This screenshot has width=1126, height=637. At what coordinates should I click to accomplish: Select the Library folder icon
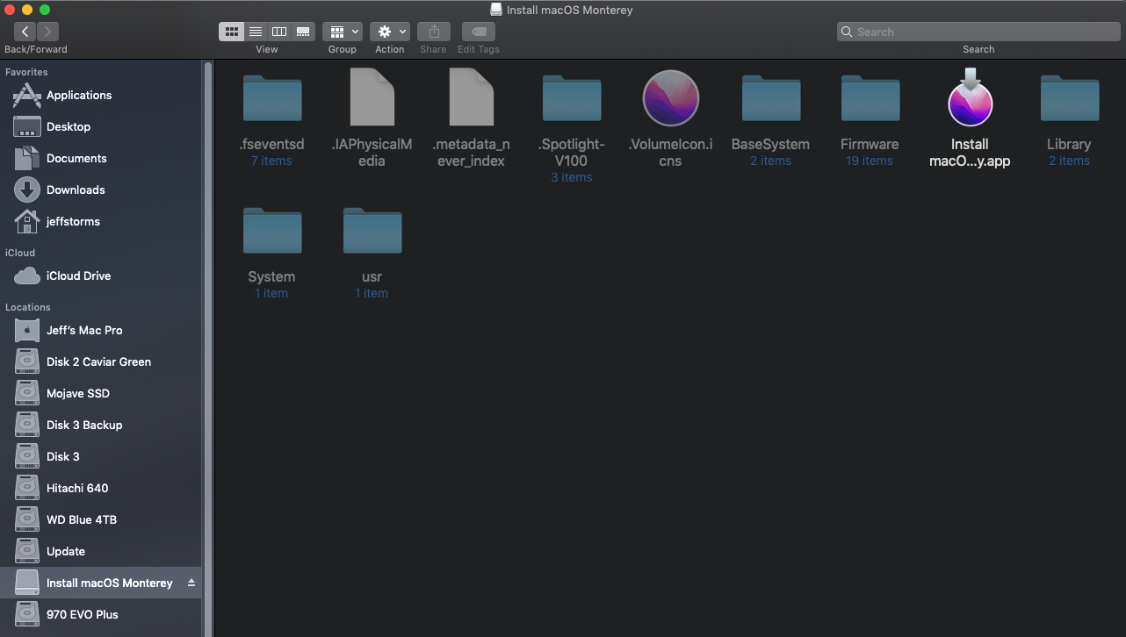(1070, 97)
